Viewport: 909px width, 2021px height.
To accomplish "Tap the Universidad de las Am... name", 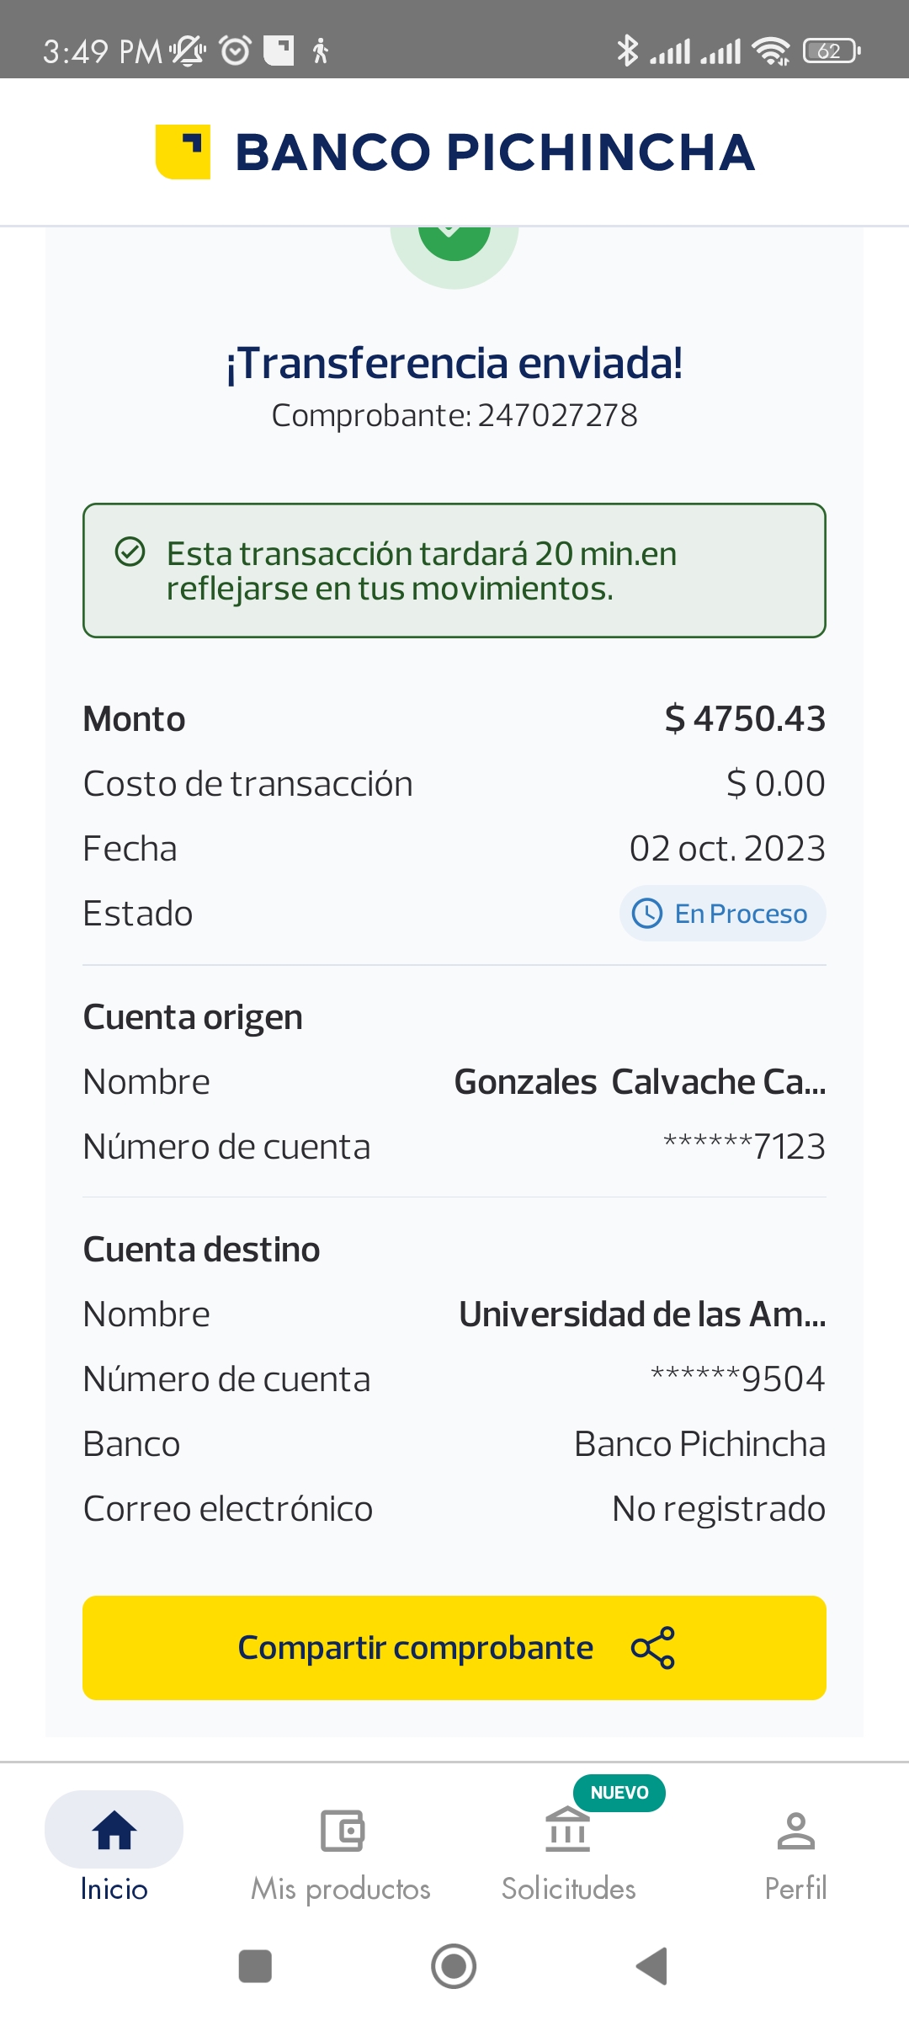I will [x=642, y=1314].
